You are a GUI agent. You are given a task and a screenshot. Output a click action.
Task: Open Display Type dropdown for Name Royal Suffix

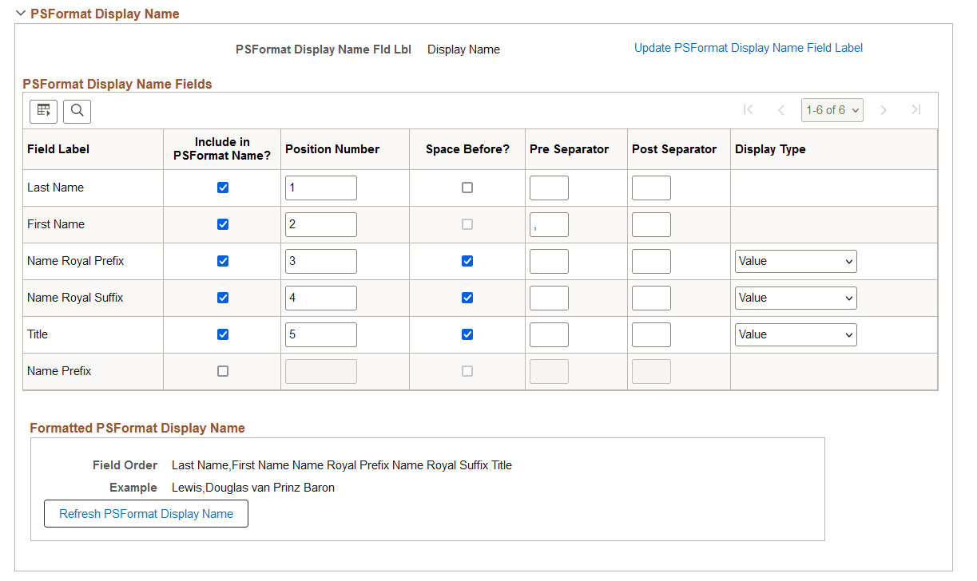coord(796,298)
